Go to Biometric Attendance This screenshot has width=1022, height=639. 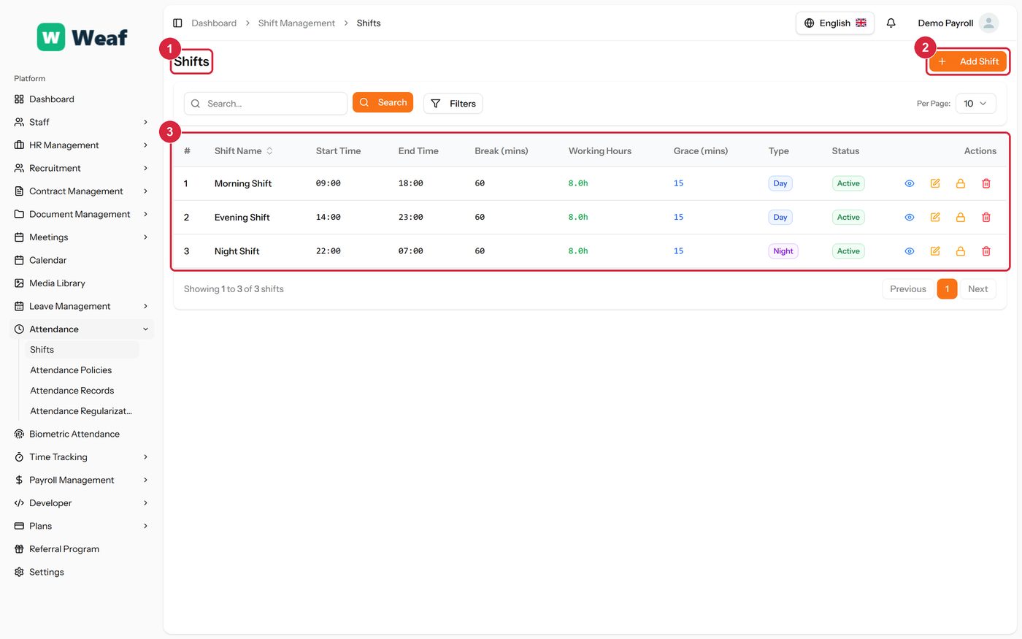(x=81, y=434)
